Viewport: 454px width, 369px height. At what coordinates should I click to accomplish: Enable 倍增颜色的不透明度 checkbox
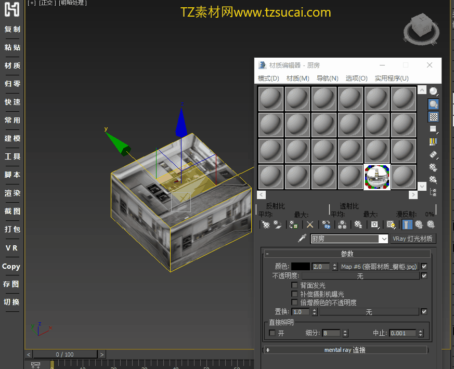coord(294,302)
